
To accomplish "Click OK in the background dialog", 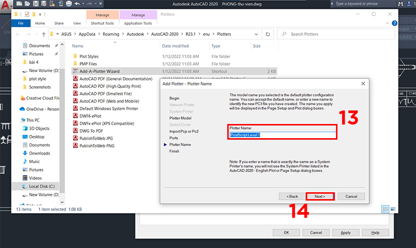I will click(x=287, y=232).
